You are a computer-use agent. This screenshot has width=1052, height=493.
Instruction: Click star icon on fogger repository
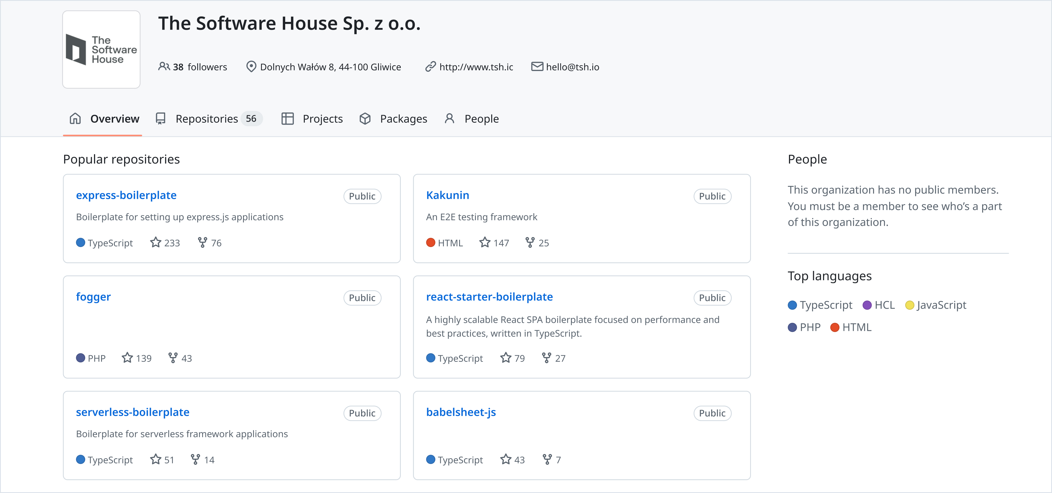click(127, 358)
